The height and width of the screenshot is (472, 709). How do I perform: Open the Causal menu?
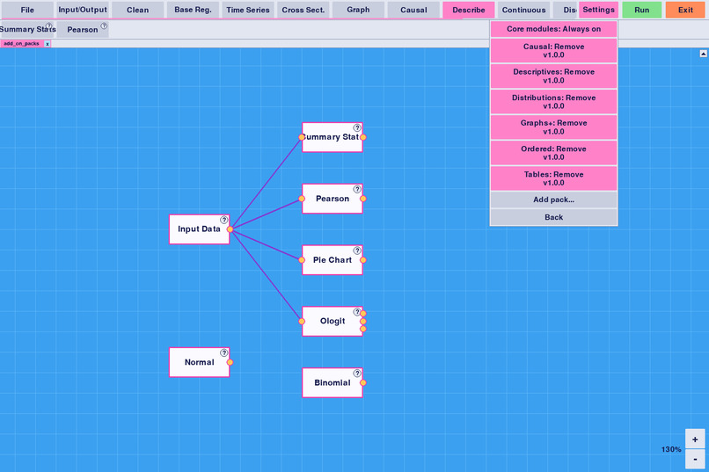tap(413, 10)
